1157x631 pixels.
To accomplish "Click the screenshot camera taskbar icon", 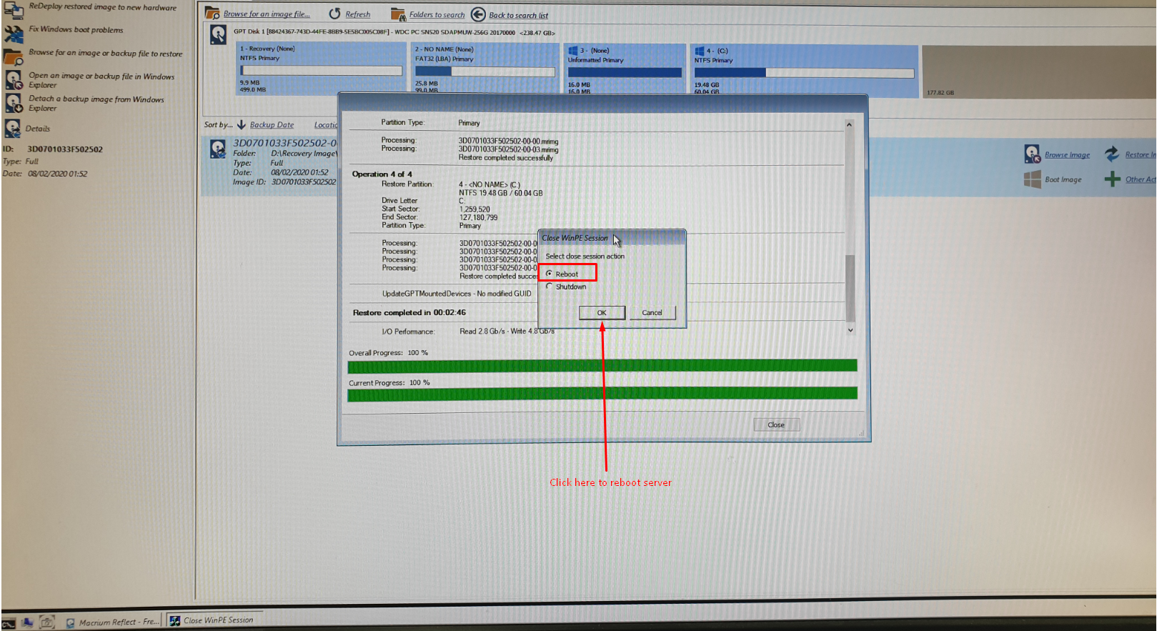I will coord(46,622).
